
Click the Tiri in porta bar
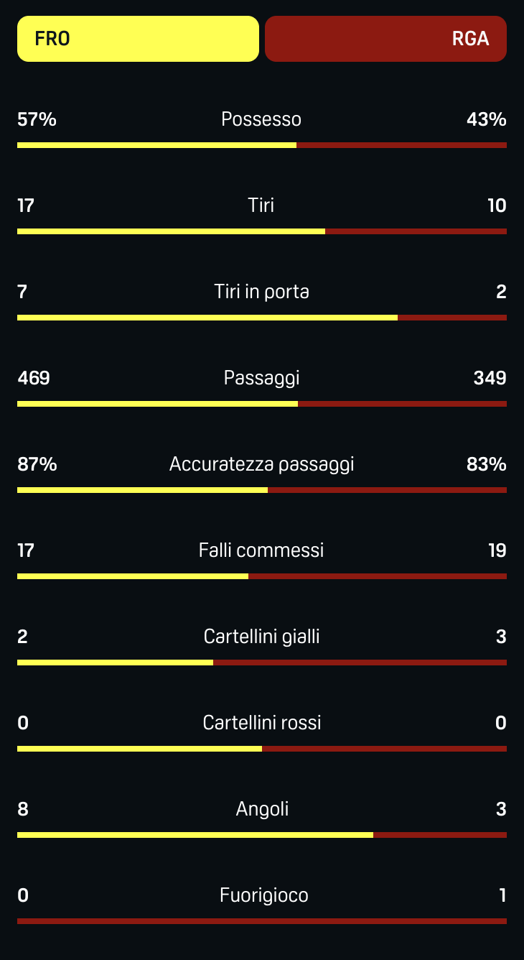tap(262, 318)
